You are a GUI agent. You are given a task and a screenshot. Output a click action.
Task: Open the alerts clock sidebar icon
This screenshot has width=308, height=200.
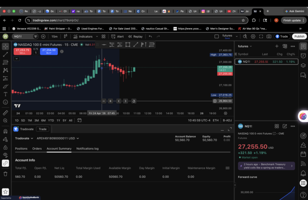click(x=303, y=56)
